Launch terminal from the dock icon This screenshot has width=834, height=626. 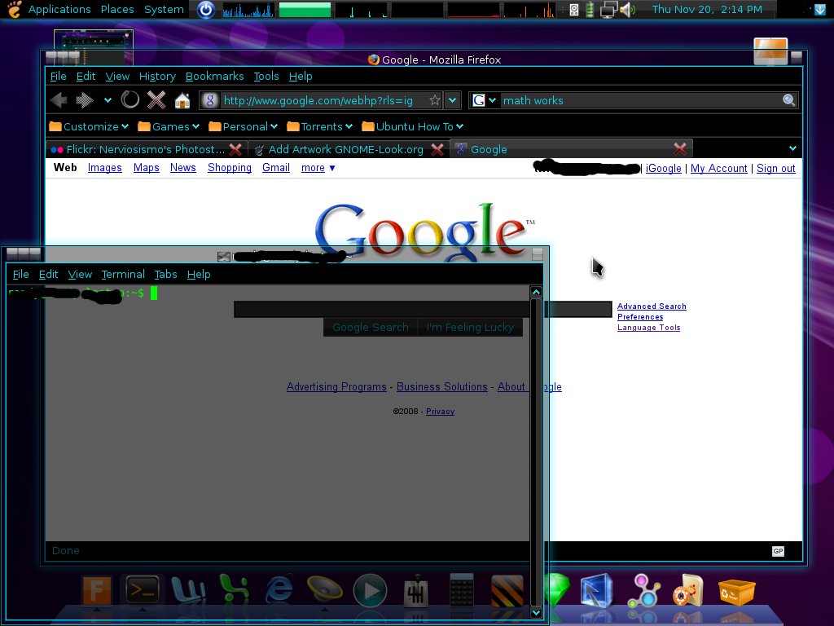click(142, 590)
